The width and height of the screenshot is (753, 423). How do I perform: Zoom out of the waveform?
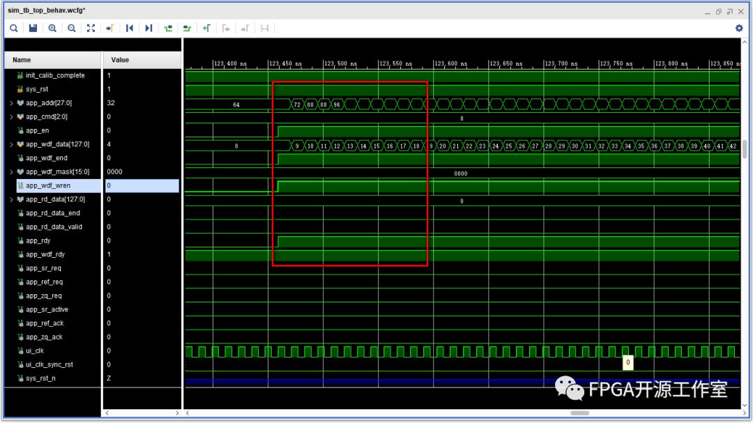pos(72,28)
